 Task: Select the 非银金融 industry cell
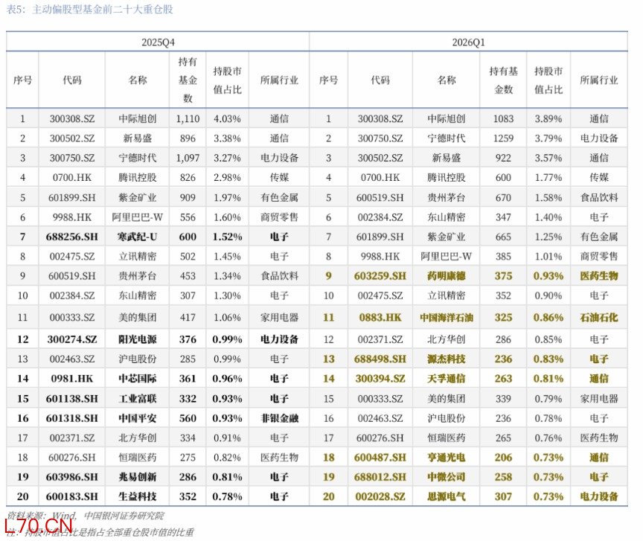click(279, 418)
